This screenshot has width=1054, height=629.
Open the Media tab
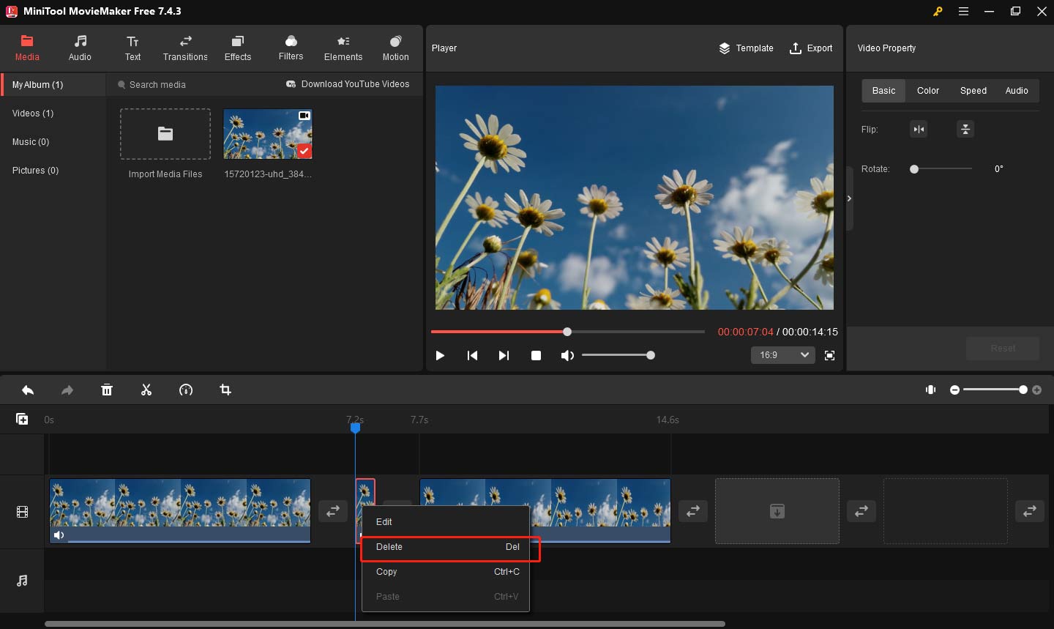click(27, 48)
